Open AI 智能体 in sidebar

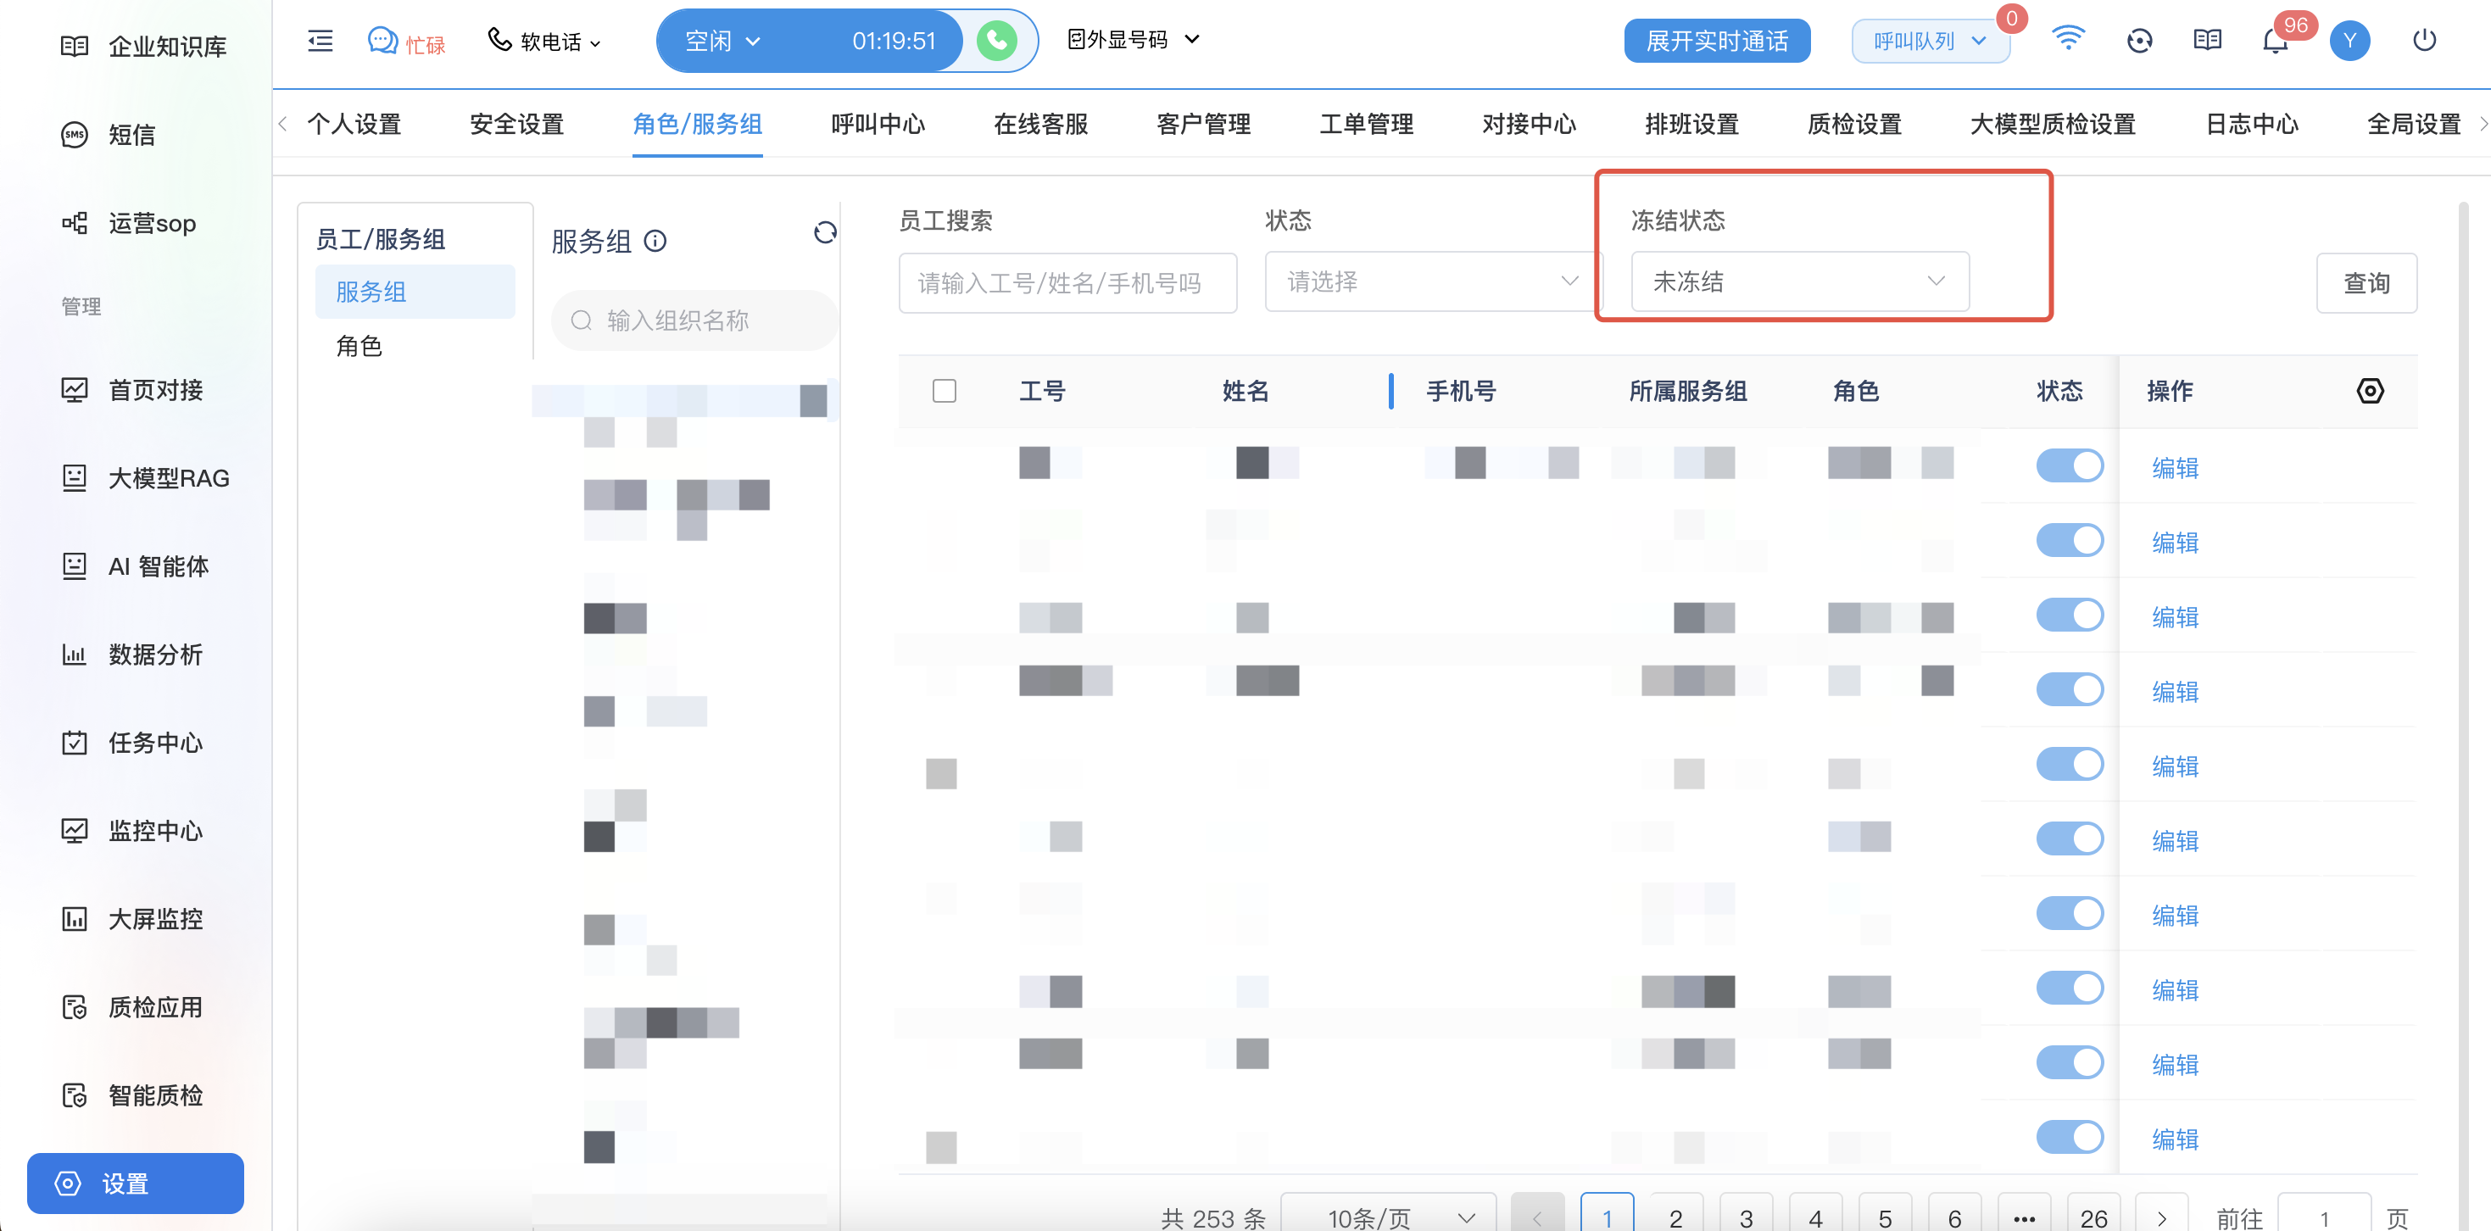click(x=136, y=565)
